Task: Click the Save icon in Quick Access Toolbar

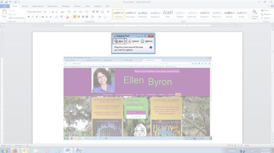Action: 6,2
